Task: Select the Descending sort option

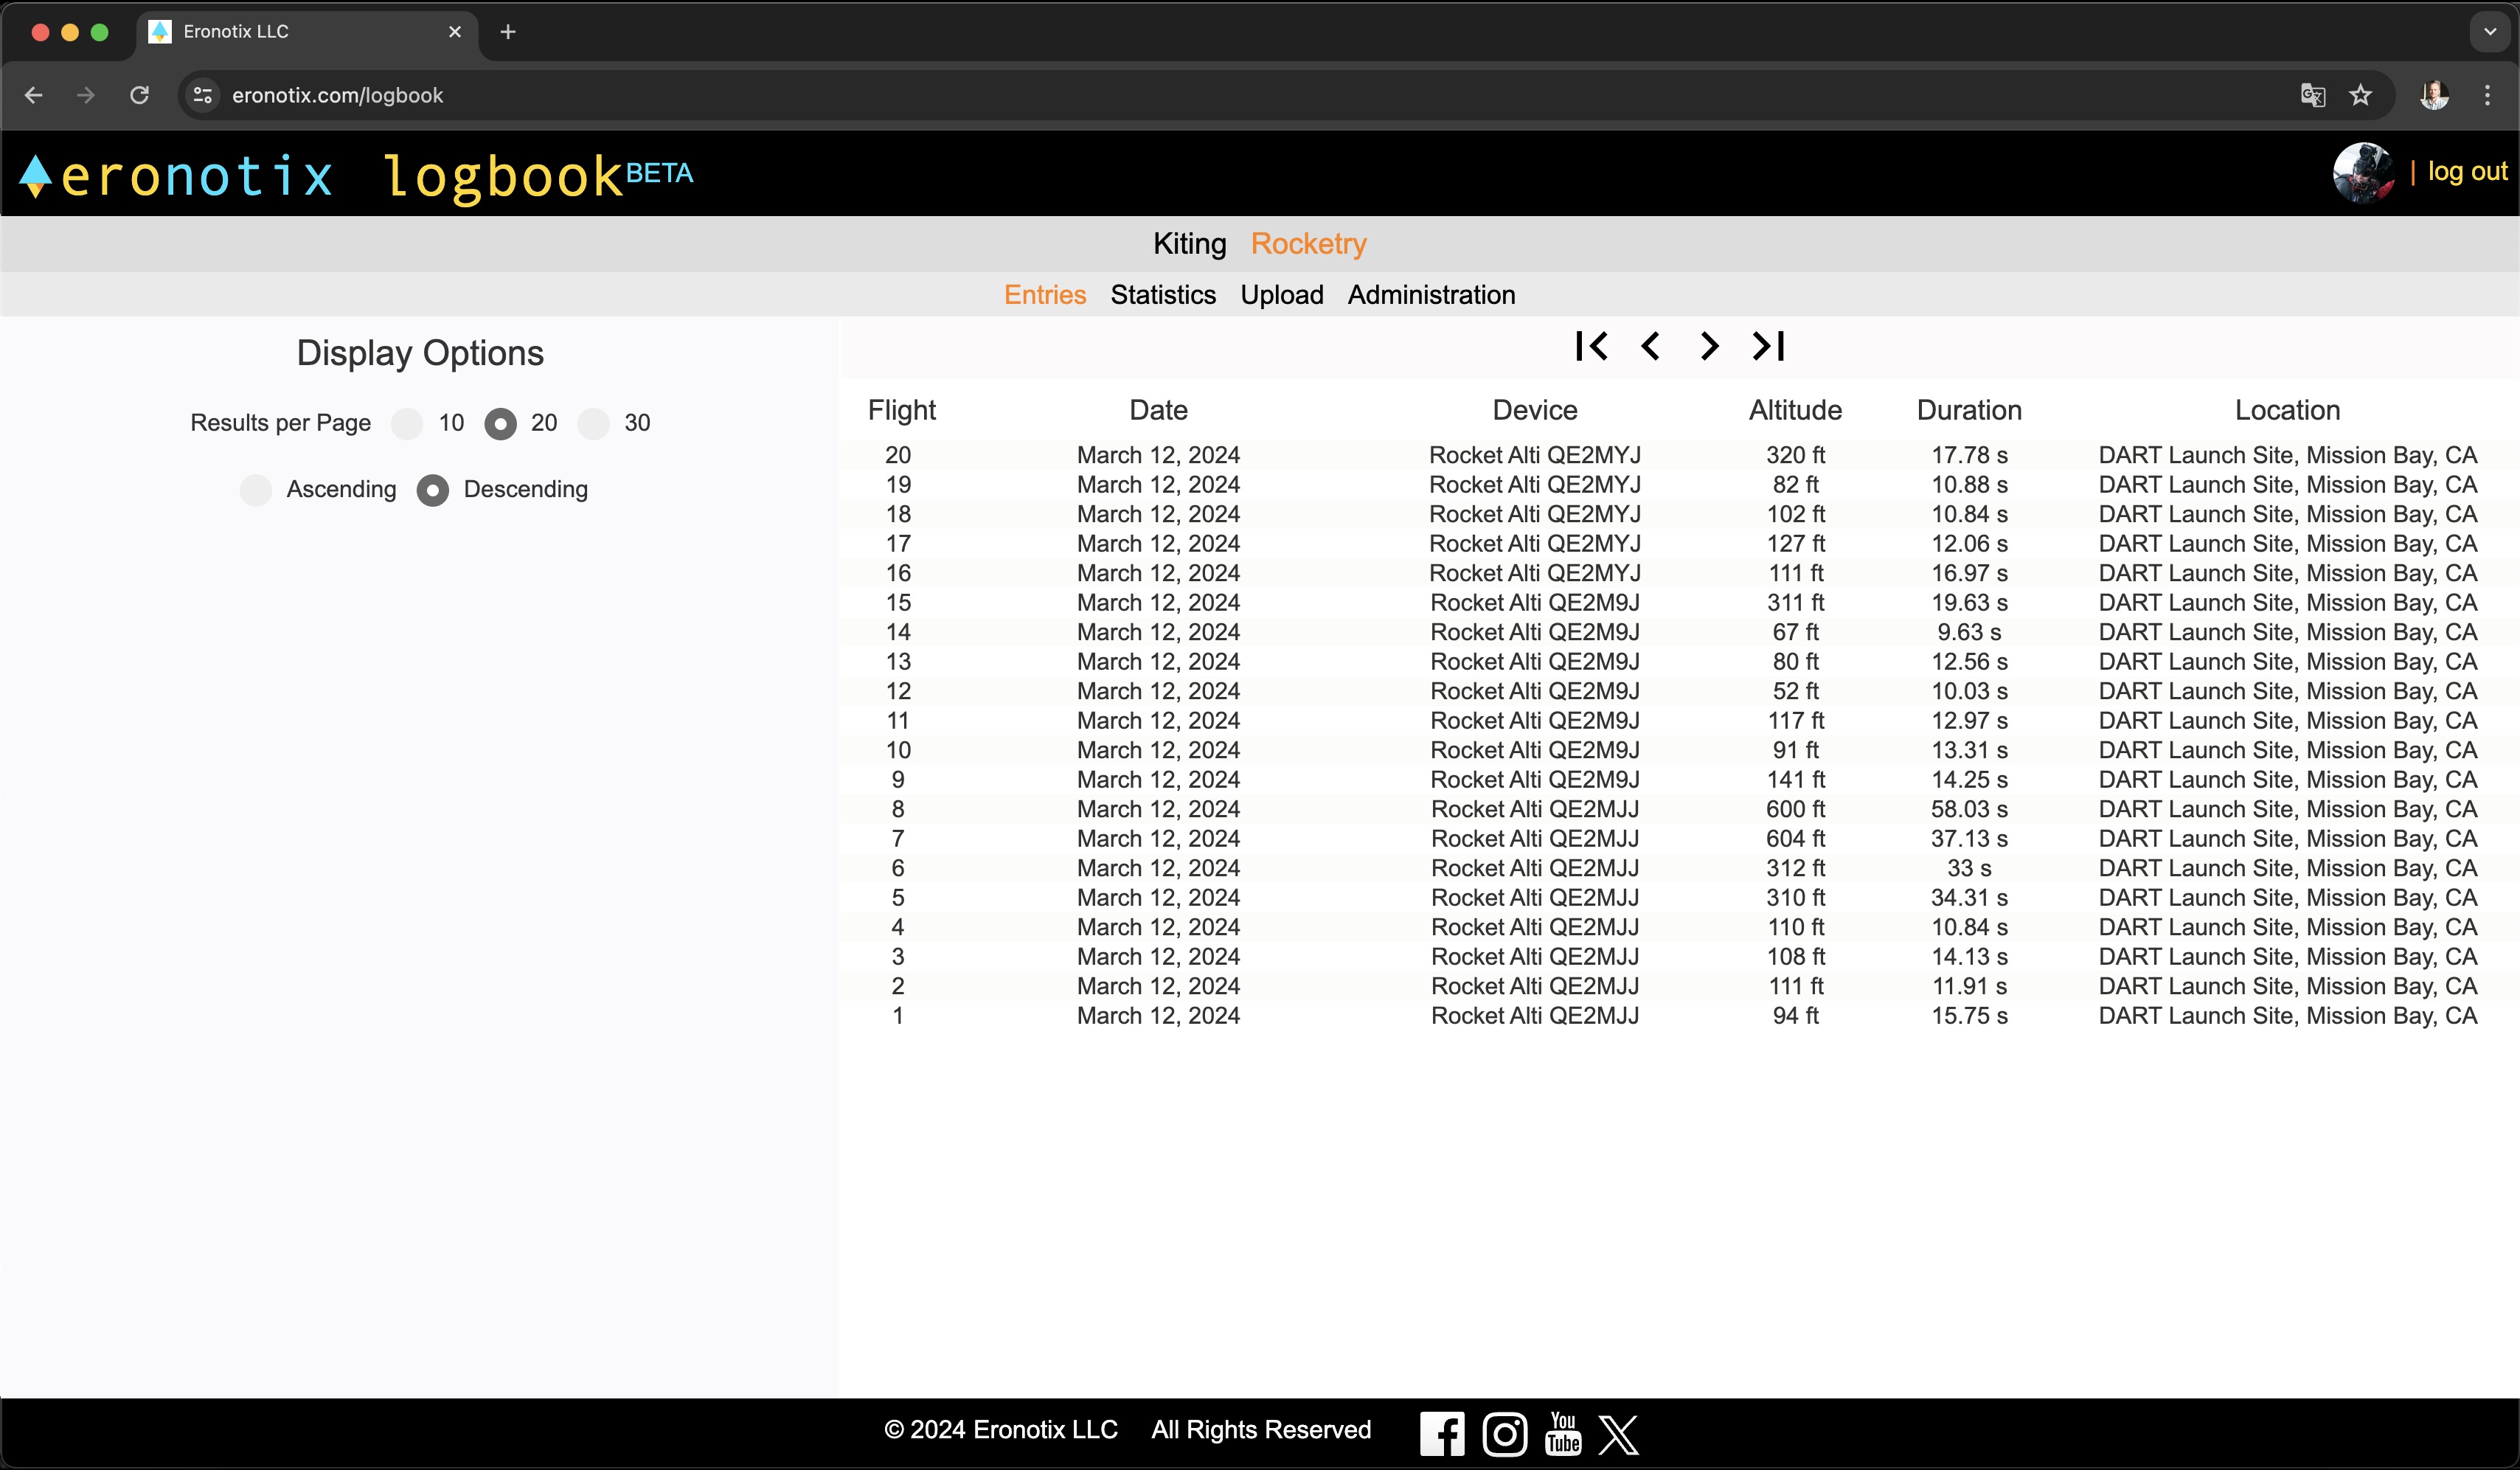Action: click(433, 490)
